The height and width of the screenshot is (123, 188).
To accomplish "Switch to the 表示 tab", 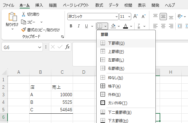I will (x=142, y=5).
